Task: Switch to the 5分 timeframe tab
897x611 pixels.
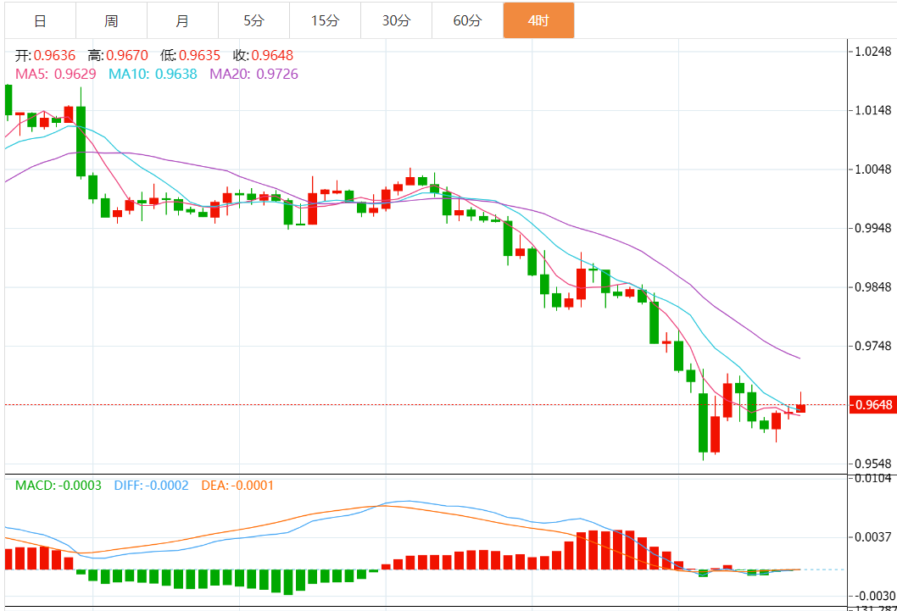Action: point(253,20)
